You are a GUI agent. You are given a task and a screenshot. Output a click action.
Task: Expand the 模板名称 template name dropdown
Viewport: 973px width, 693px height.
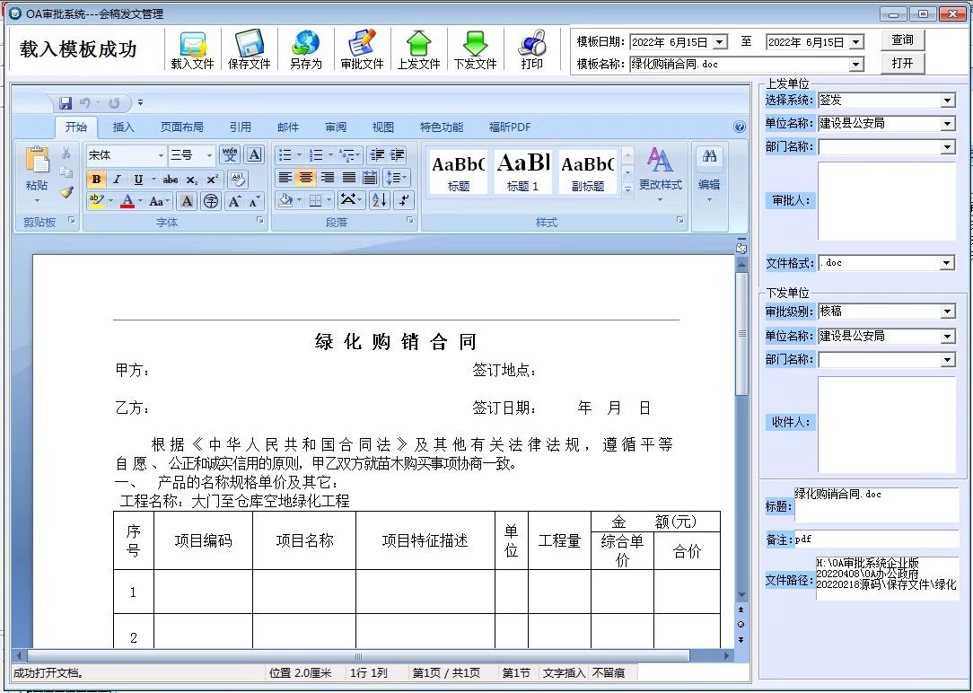(855, 65)
